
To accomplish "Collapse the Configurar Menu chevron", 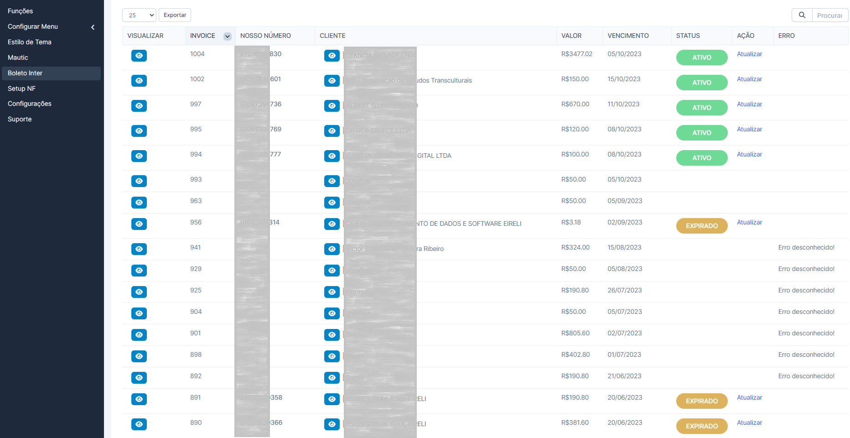I will click(93, 27).
